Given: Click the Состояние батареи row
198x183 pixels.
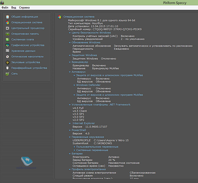Looking at the screenshot, I should pos(106,163).
